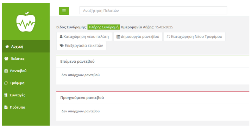The image size is (252, 130).
Task: Click Δεν υπάρχουν ραντεβού under Επόμενα ραντεβού
Action: (81, 75)
